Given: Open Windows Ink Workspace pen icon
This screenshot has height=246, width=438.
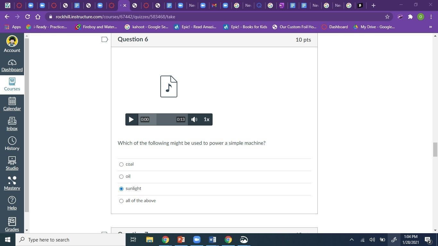Looking at the screenshot, I should (394, 240).
